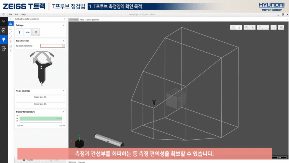The height and width of the screenshot is (163, 289).
Task: Click the arrow pointer selection tool in viewer
Action: point(253,27)
